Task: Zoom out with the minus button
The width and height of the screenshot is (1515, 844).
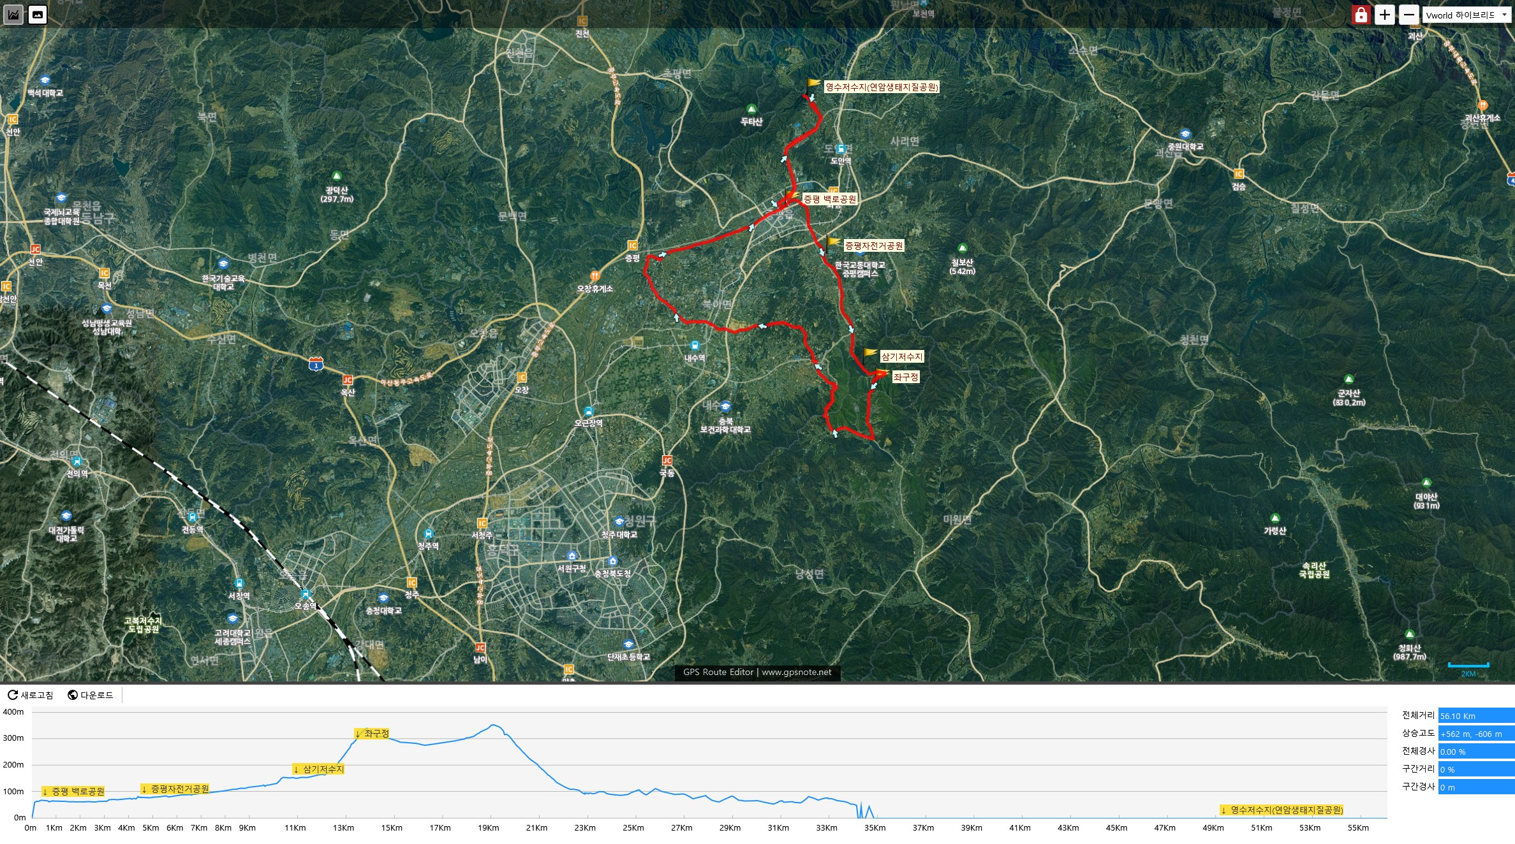Action: click(x=1408, y=15)
